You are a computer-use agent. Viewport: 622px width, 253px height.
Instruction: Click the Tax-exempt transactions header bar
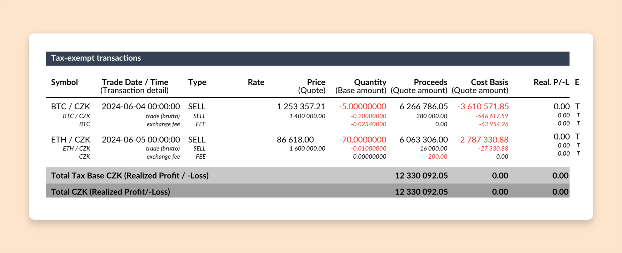tap(308, 59)
